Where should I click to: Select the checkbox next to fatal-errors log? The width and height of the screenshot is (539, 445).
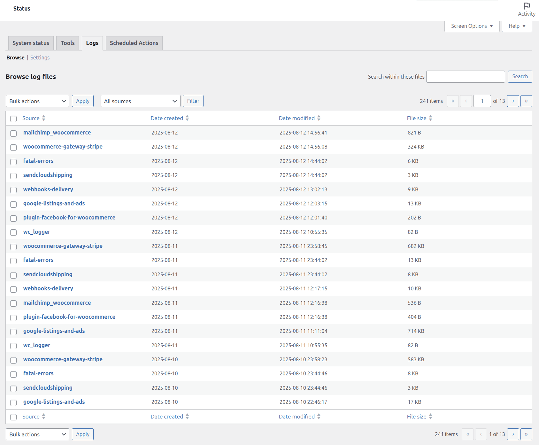(x=13, y=162)
